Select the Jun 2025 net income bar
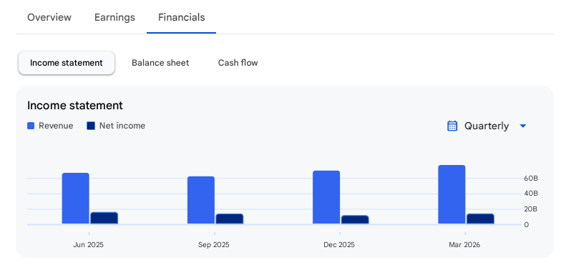 tap(104, 218)
